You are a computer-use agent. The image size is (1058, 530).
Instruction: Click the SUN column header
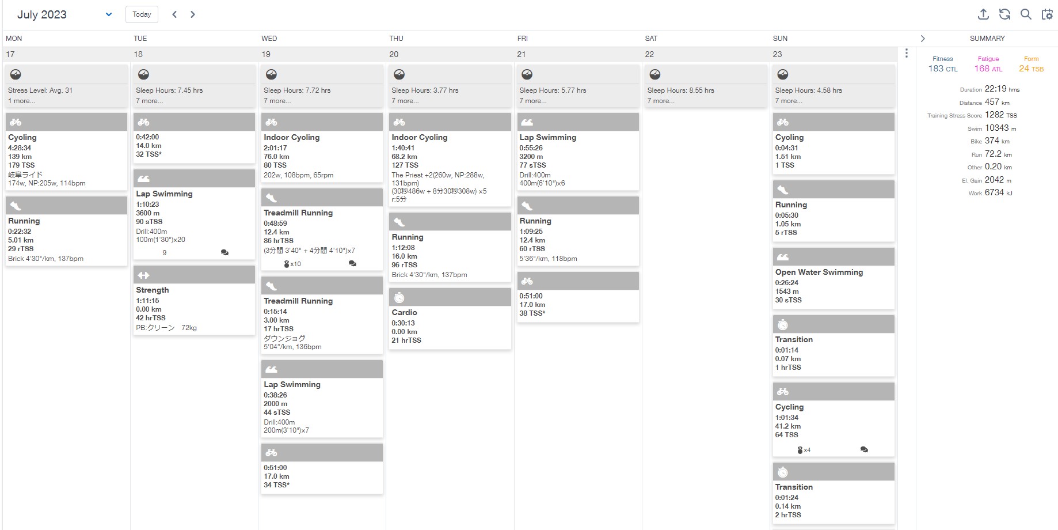(780, 39)
